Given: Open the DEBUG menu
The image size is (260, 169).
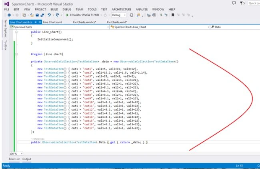Looking at the screenshot, I should [x=67, y=10].
